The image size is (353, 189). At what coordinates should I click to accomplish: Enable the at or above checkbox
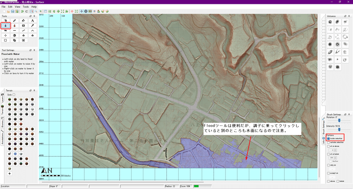[328, 146]
